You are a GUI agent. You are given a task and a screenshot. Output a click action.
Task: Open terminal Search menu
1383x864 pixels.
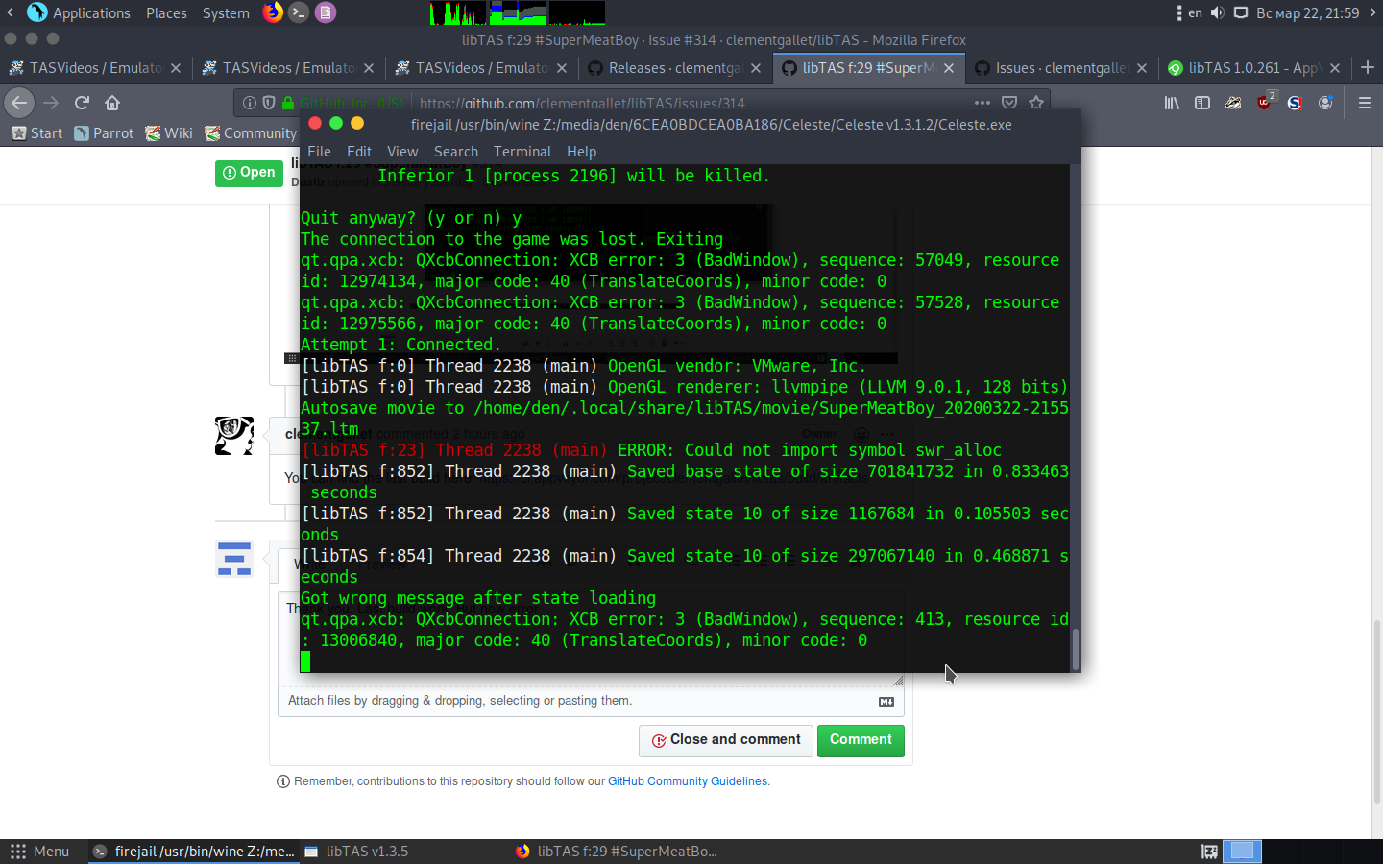click(x=456, y=152)
